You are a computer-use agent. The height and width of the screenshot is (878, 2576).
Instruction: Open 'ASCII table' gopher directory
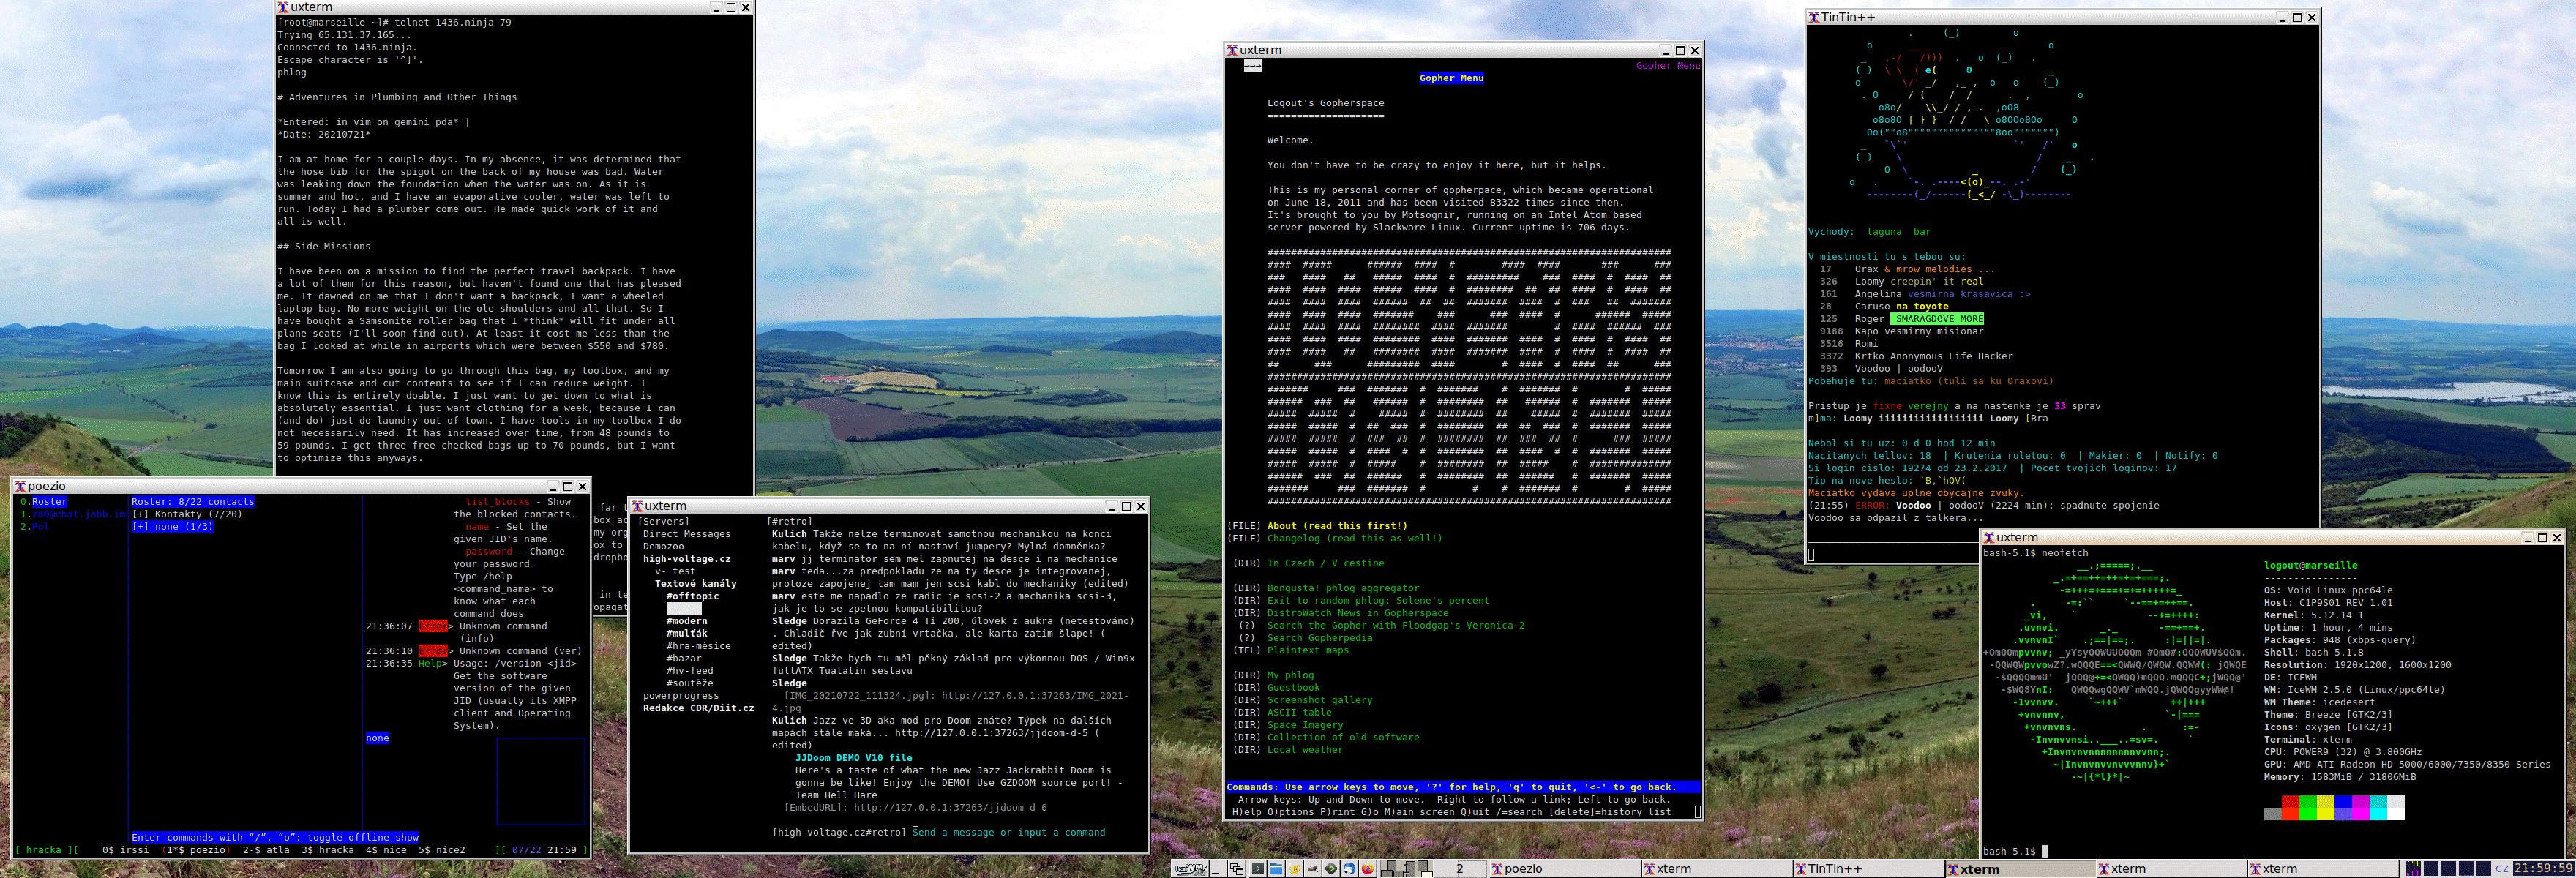point(1300,713)
